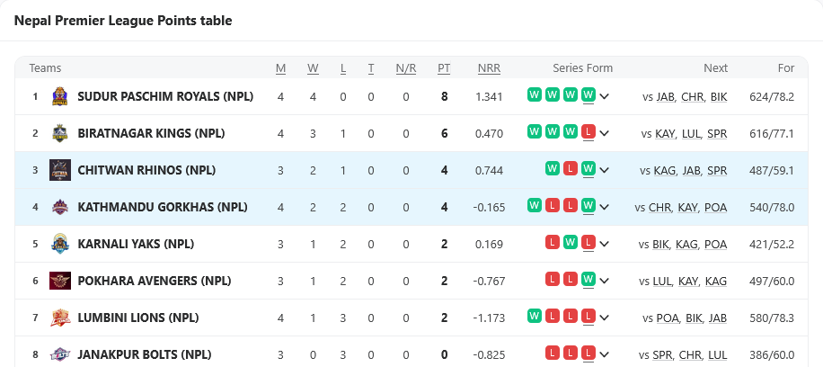
Task: Click Chitwan Rhinos first green W badge
Action: 553,169
